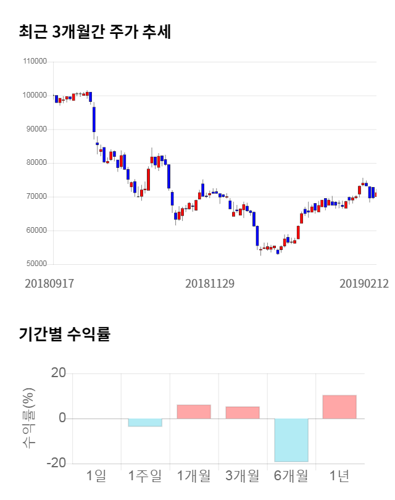Select the 1년 x-axis label
Image resolution: width=395 pixels, height=500 pixels.
339,476
